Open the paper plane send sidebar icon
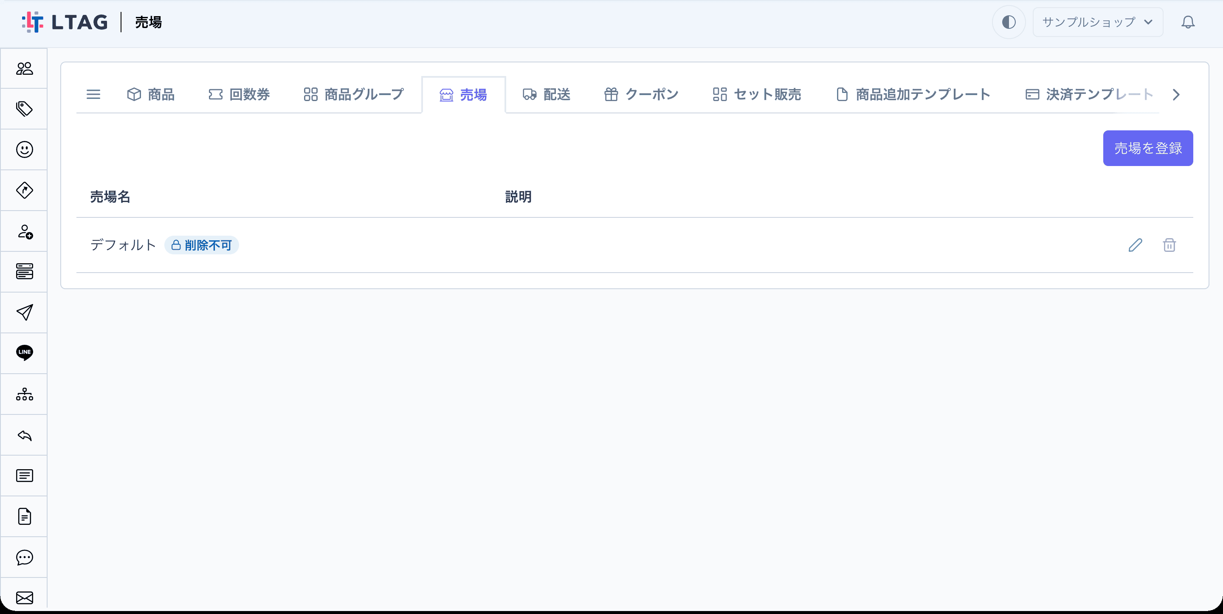The image size is (1223, 614). 24,313
